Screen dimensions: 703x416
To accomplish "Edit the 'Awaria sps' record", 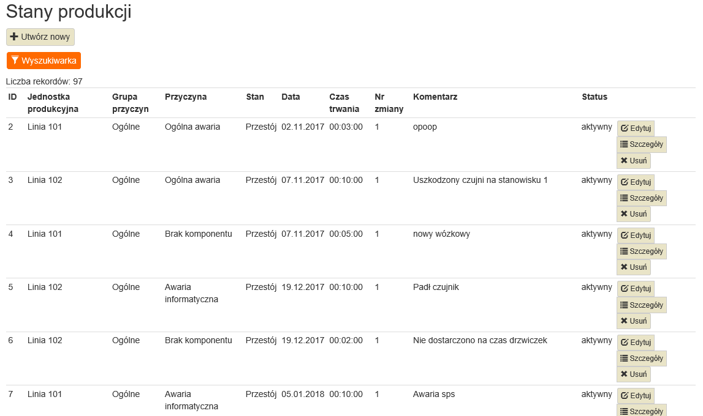I will (x=636, y=396).
